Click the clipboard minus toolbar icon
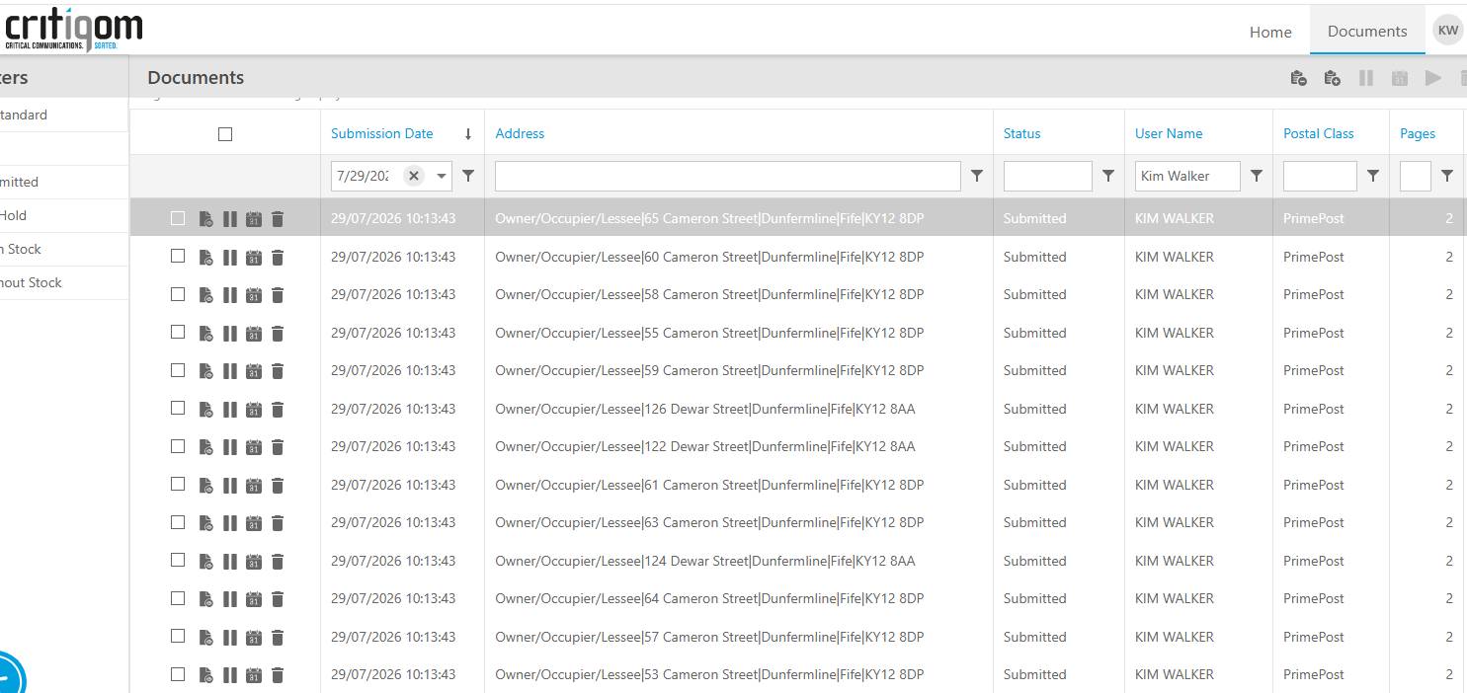 (1299, 78)
